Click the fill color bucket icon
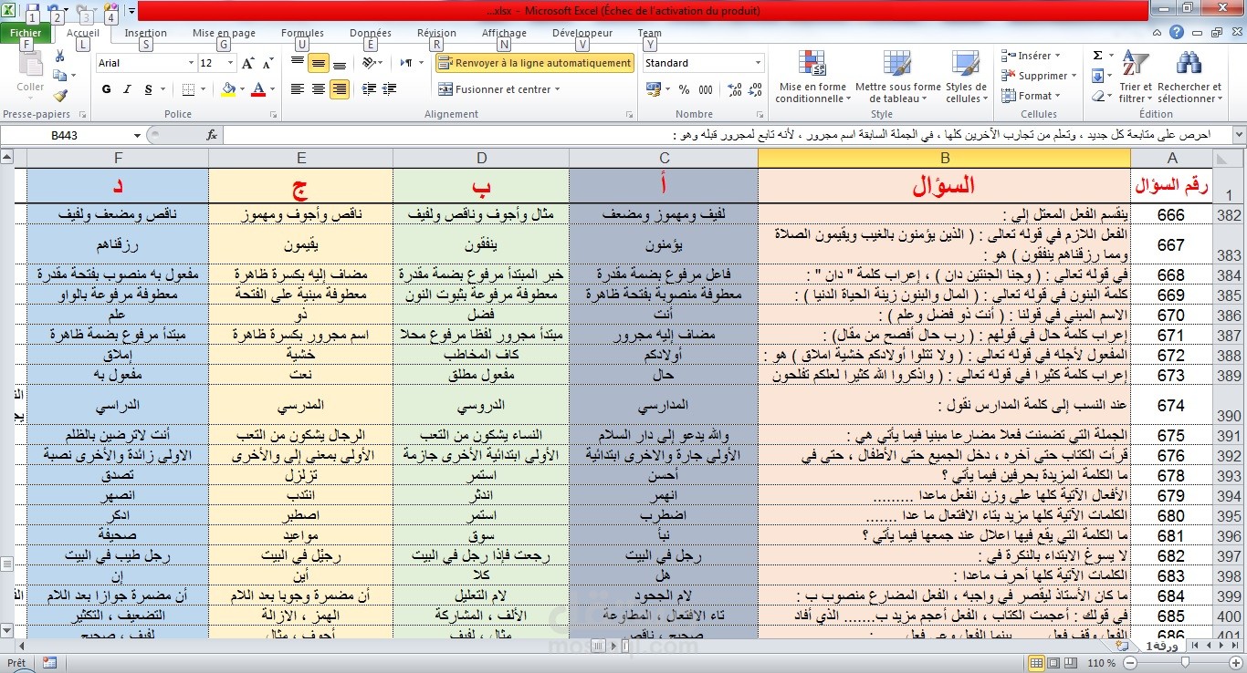 (228, 89)
